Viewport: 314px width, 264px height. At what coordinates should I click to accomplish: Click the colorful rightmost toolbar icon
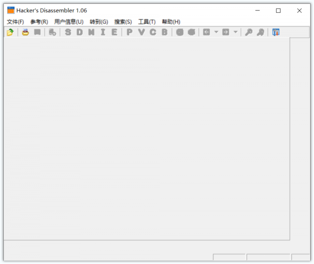coord(275,33)
